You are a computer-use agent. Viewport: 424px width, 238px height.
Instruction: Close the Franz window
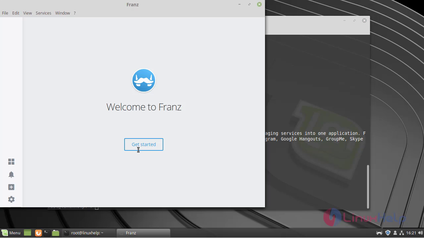point(259,4)
